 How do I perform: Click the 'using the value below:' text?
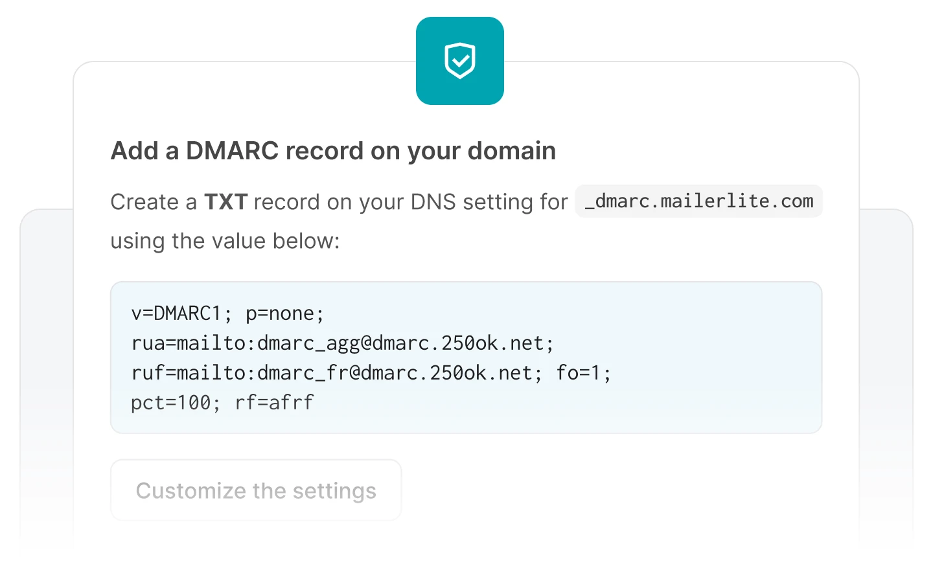pyautogui.click(x=225, y=241)
